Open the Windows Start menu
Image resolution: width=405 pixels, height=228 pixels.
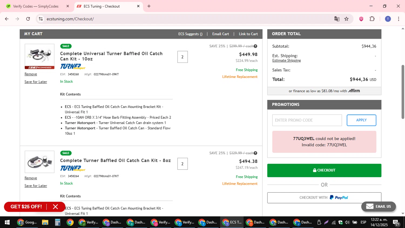click(x=7, y=222)
